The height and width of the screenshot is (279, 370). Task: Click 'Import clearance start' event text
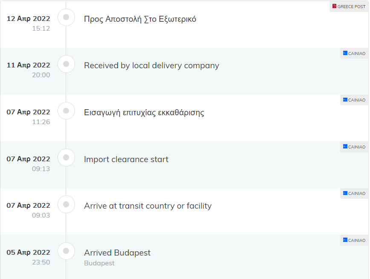pyautogui.click(x=126, y=160)
